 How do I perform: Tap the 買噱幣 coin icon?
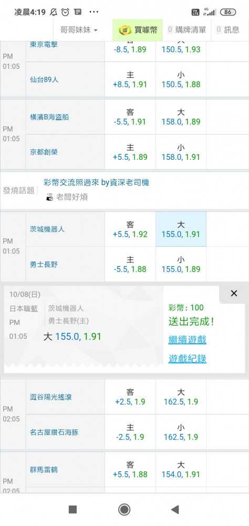[126, 30]
